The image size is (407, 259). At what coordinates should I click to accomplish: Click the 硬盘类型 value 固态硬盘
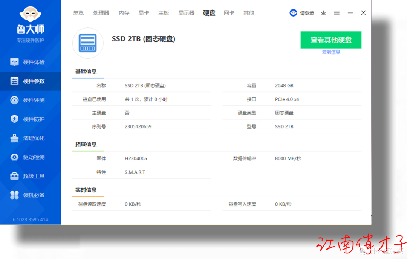click(284, 113)
